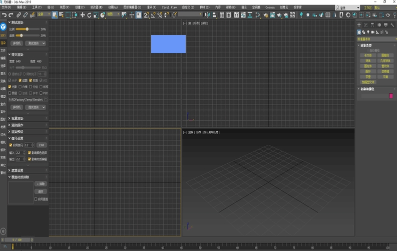Enable the PSD checkbox
The image size is (397, 251).
pyautogui.click(x=41, y=93)
